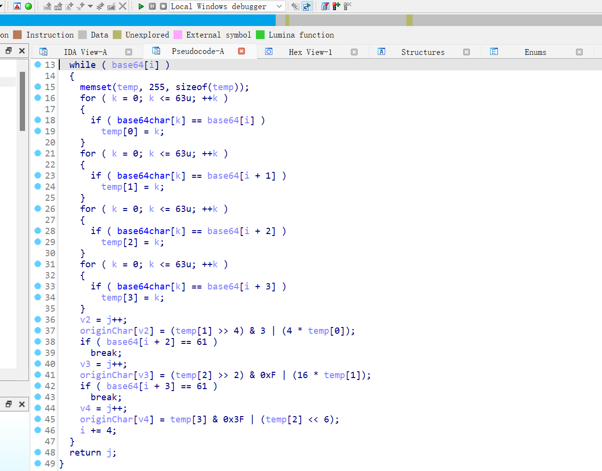This screenshot has height=471, width=602.
Task: Toggle breakpoint dot on line 45
Action: [x=38, y=419]
